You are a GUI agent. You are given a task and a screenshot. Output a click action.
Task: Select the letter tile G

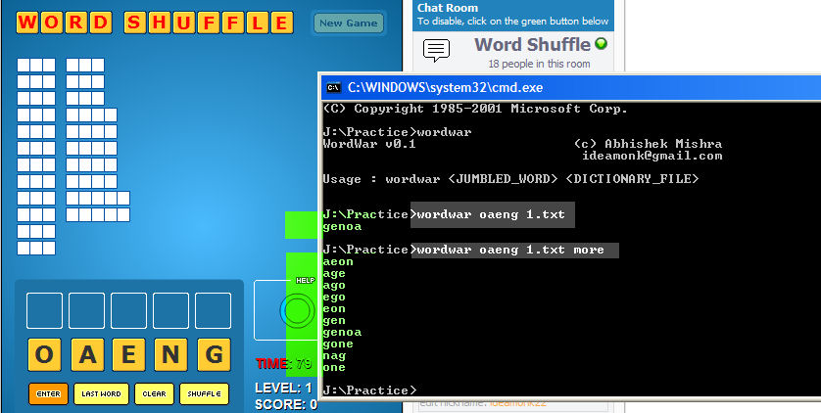pos(214,354)
